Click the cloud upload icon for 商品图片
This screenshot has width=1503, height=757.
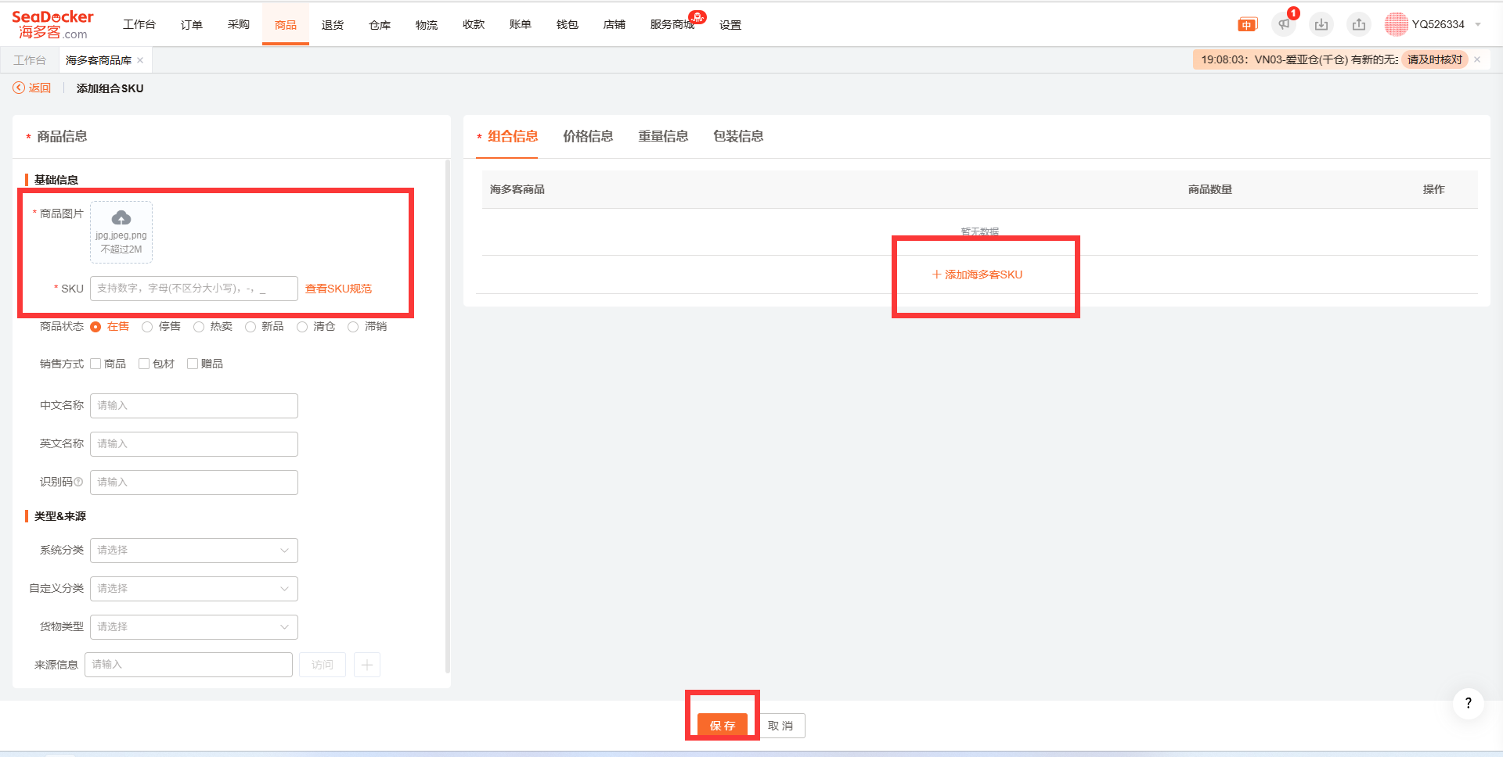tap(121, 218)
